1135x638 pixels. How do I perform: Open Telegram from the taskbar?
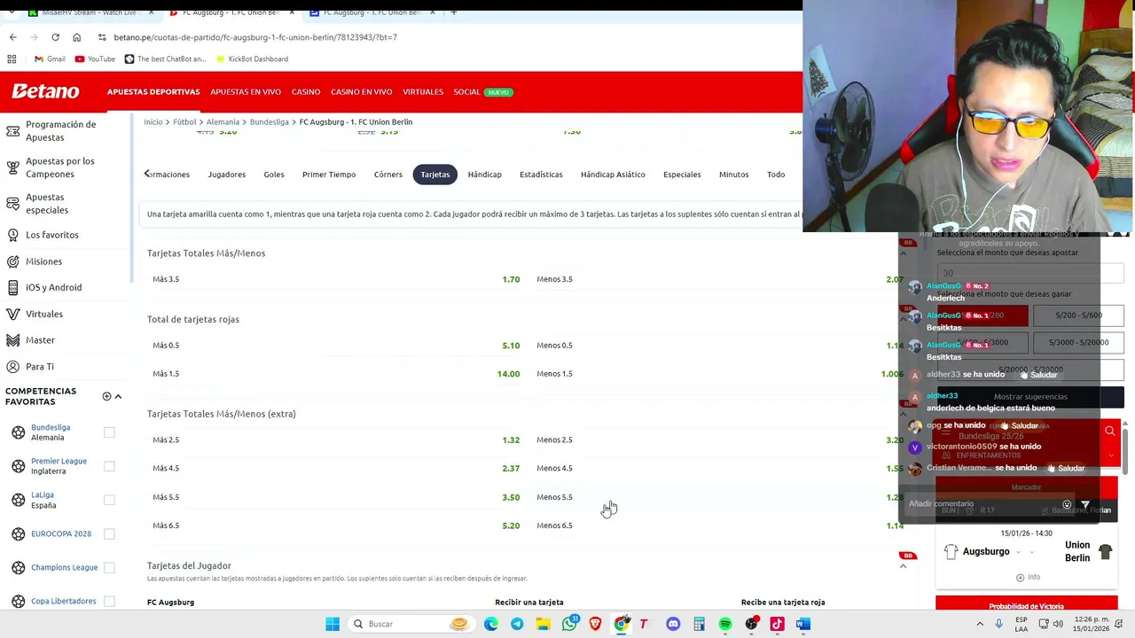[517, 624]
